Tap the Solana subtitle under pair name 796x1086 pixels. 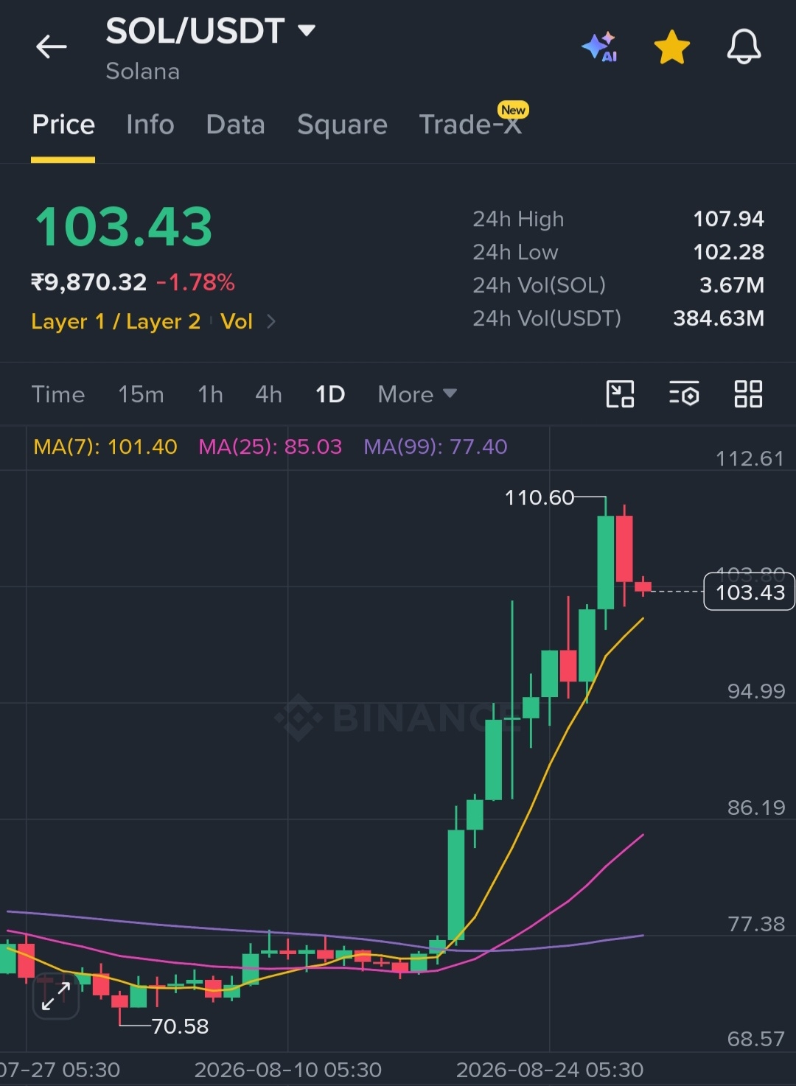click(x=143, y=71)
